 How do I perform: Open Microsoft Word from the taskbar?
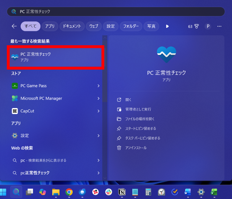pos(188,192)
